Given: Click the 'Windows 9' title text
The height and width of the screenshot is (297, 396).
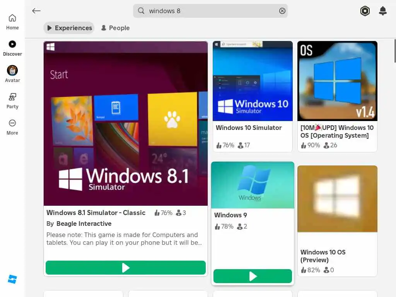Looking at the screenshot, I should pos(230,215).
